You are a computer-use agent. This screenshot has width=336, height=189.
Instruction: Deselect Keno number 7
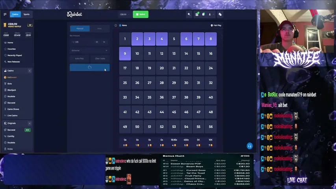[x=199, y=39]
